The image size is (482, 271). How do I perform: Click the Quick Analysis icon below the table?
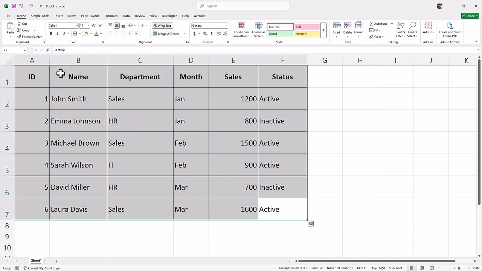coord(311,224)
